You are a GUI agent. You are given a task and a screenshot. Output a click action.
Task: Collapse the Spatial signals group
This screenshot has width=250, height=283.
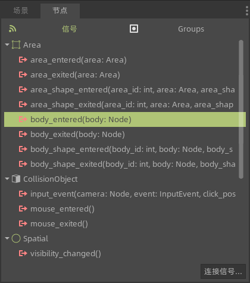(x=7, y=238)
